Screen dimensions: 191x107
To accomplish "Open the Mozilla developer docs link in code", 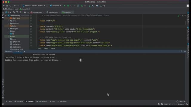I will click(x=76, y=15).
